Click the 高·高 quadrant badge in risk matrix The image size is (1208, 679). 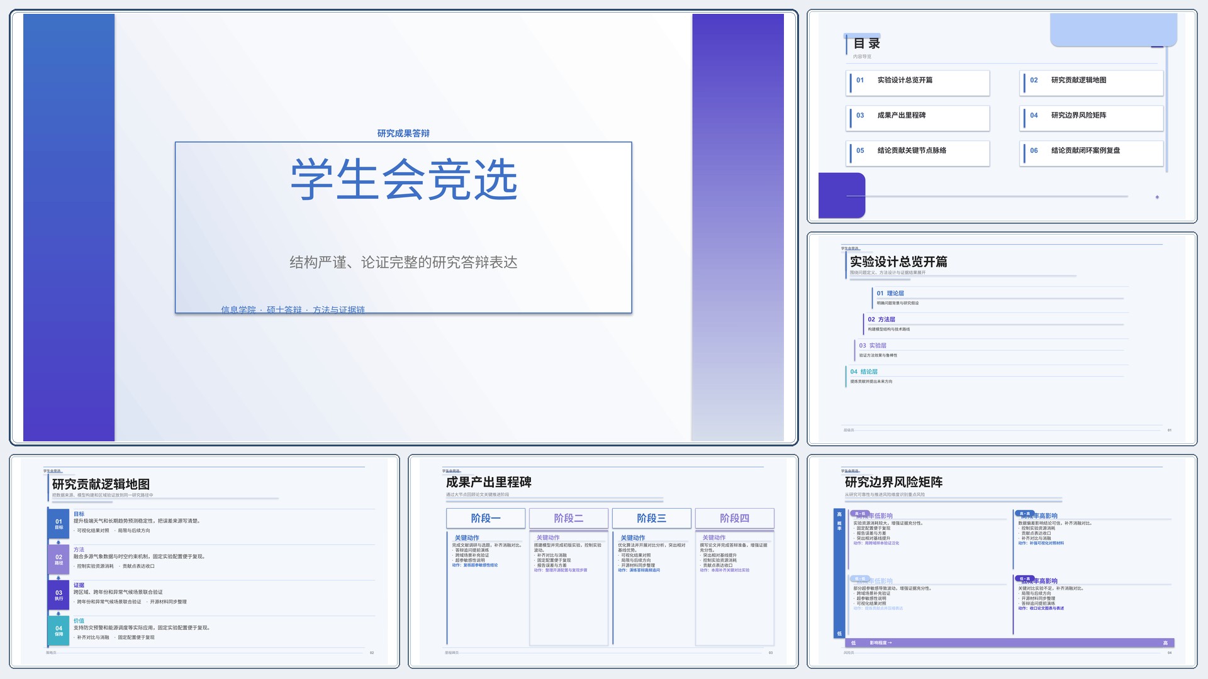[x=1025, y=514]
